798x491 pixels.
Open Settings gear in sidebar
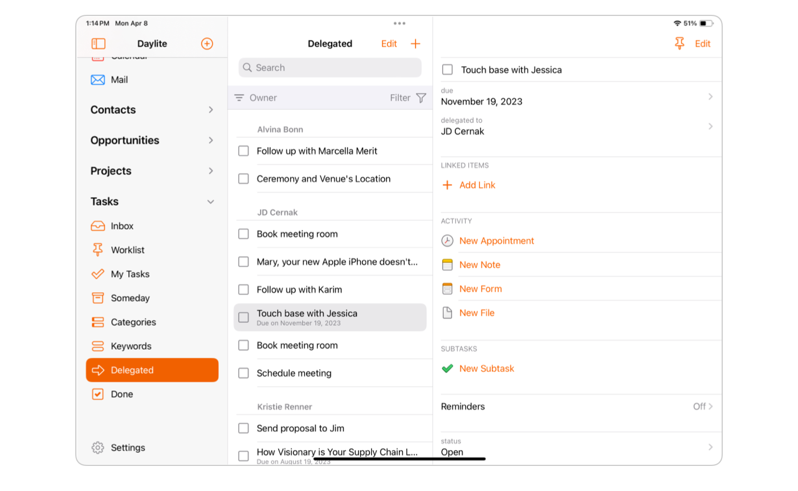tap(98, 448)
